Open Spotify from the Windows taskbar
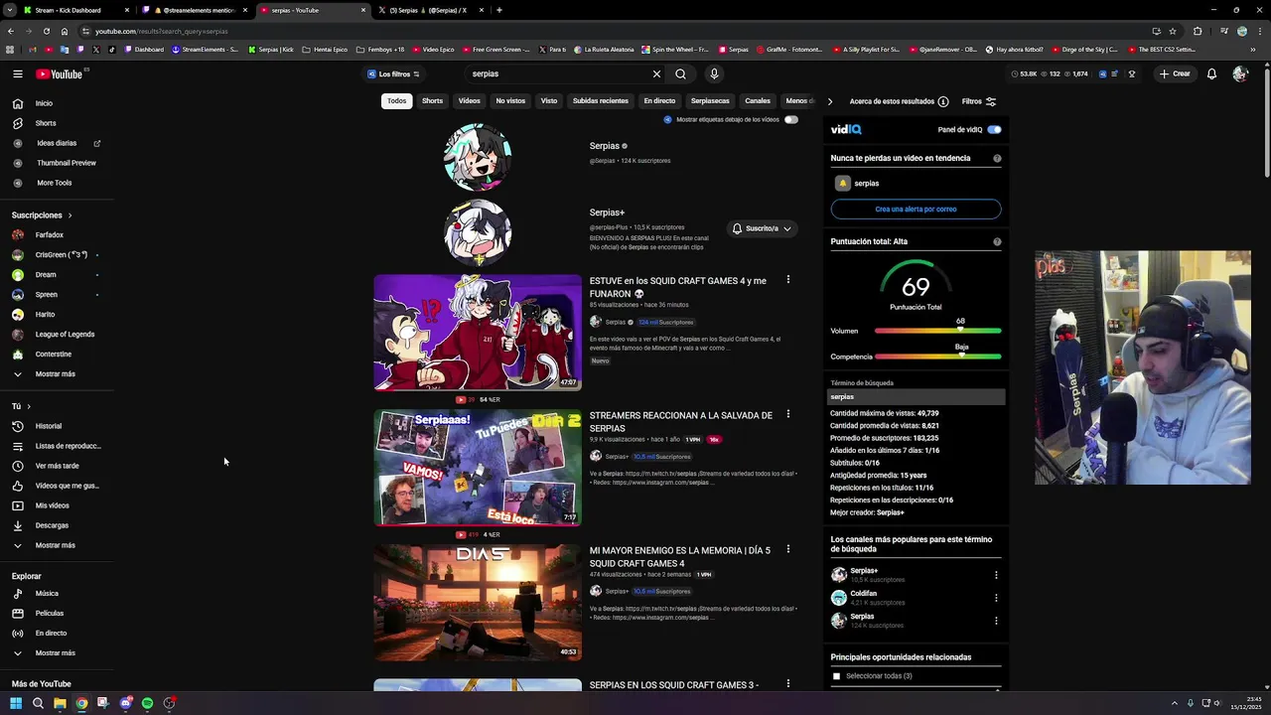Image resolution: width=1271 pixels, height=715 pixels. click(x=147, y=703)
